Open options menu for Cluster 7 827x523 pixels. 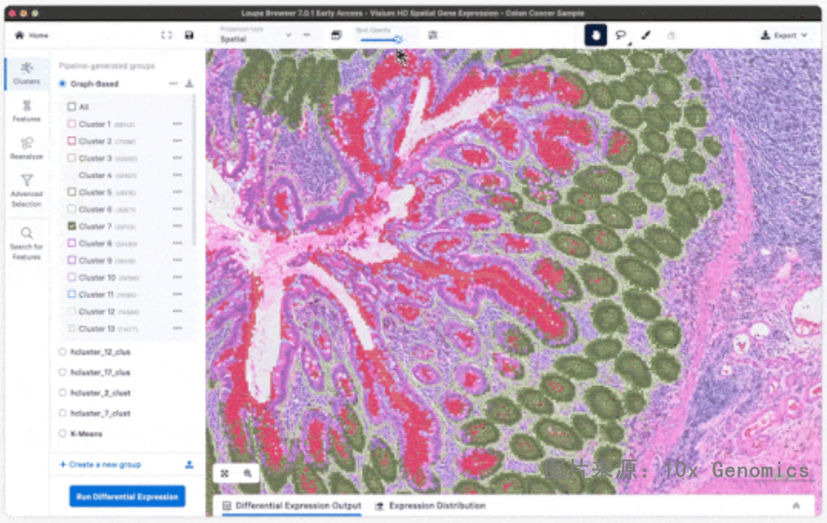177,226
